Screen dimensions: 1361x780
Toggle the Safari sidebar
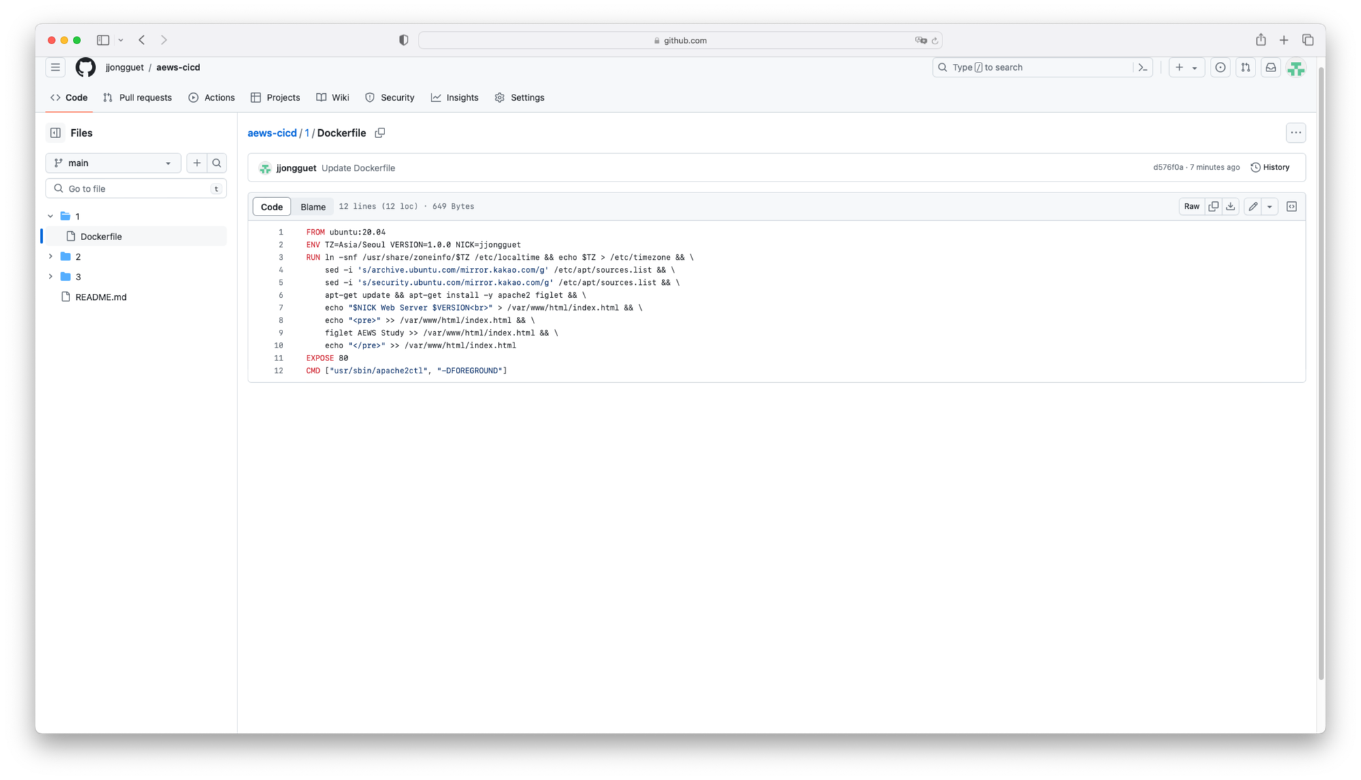pos(103,40)
